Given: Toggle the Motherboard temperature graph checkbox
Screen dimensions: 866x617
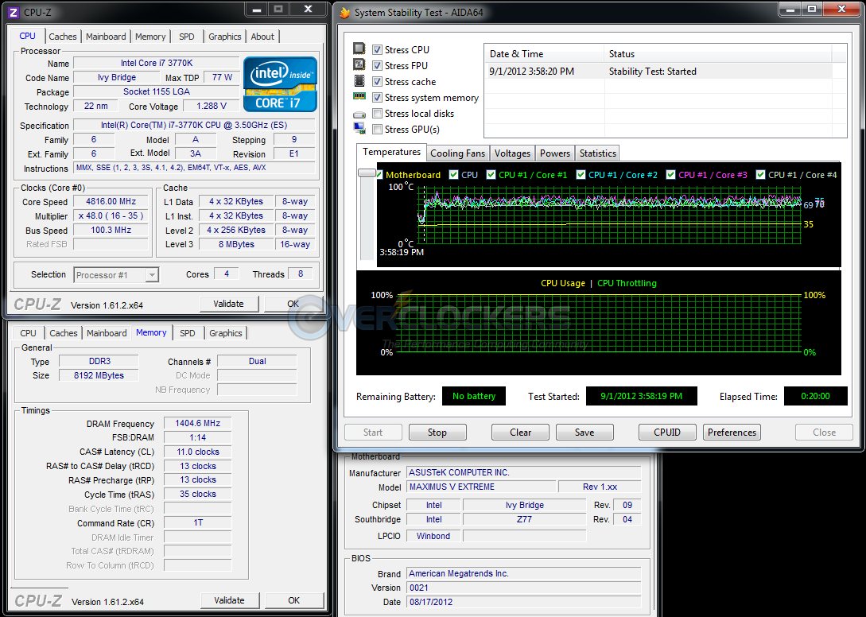Looking at the screenshot, I should pos(379,175).
